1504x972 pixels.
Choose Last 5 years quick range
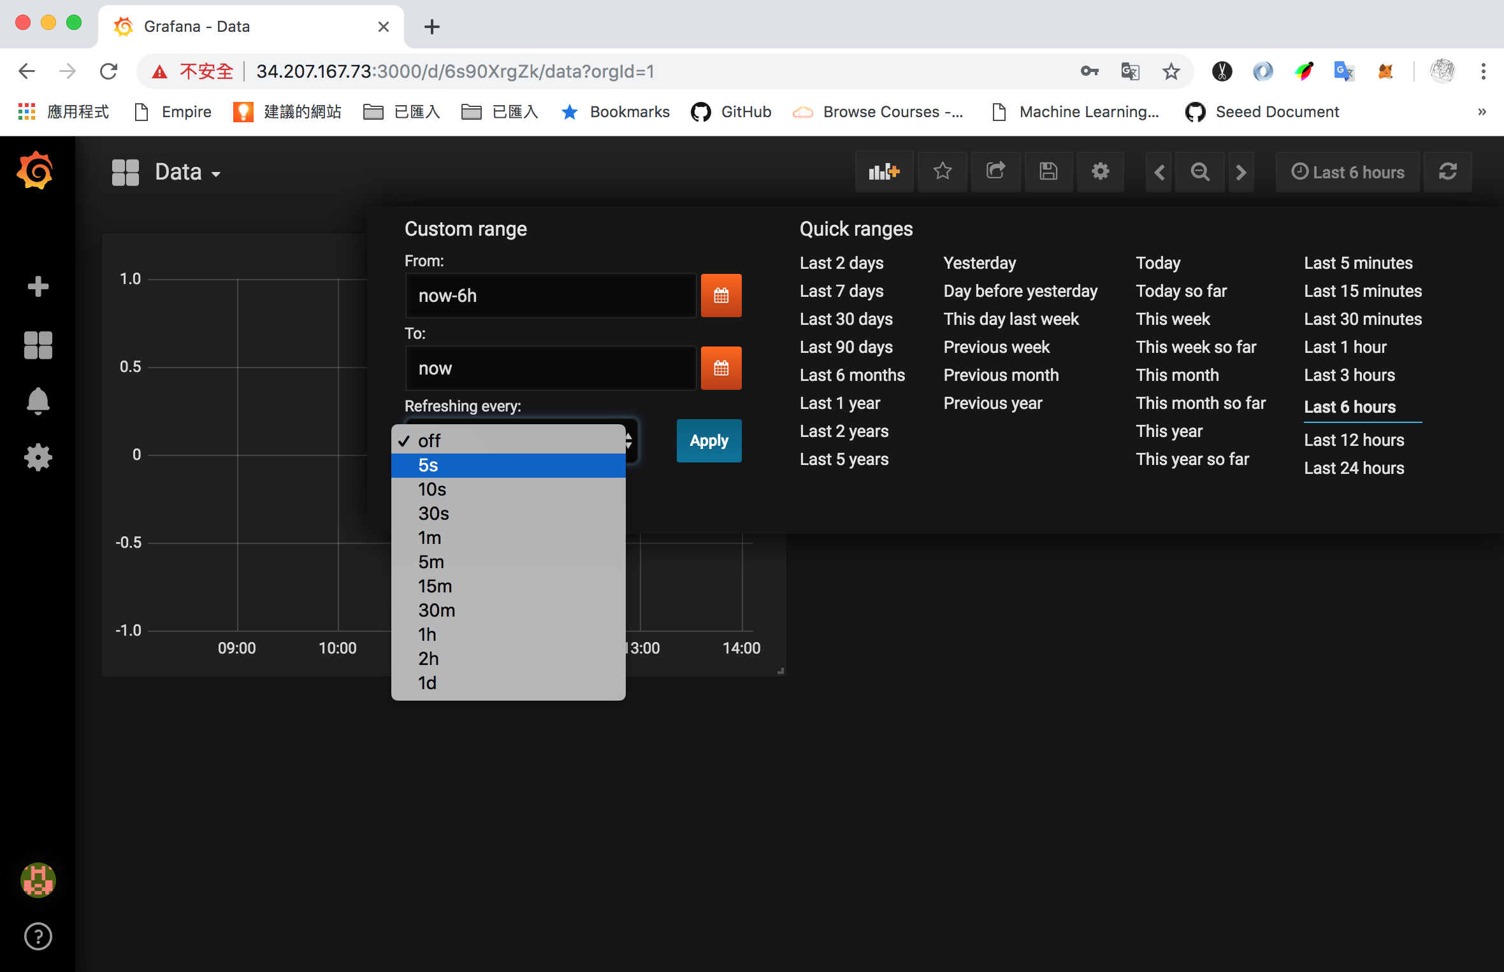click(x=844, y=459)
